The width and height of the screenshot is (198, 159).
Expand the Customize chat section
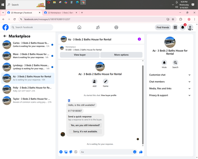[170, 75]
